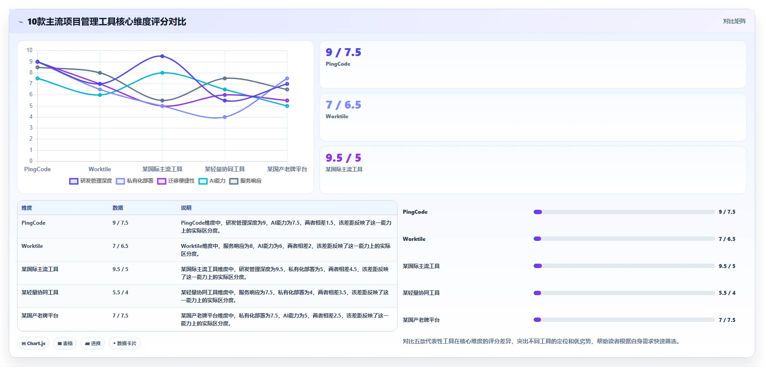Viewport: 764px width, 367px height.
Task: Click the 9.5 data point above 某国际主流工具
Action: [162, 56]
